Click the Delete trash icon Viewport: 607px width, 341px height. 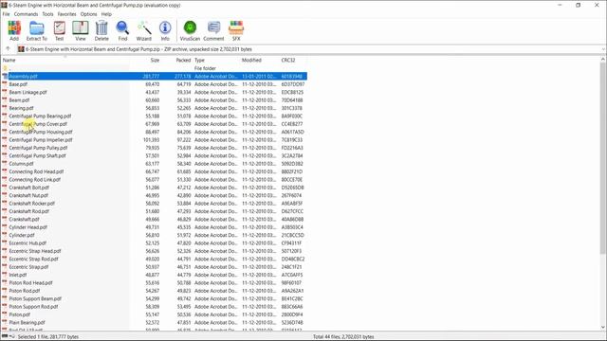(x=101, y=31)
